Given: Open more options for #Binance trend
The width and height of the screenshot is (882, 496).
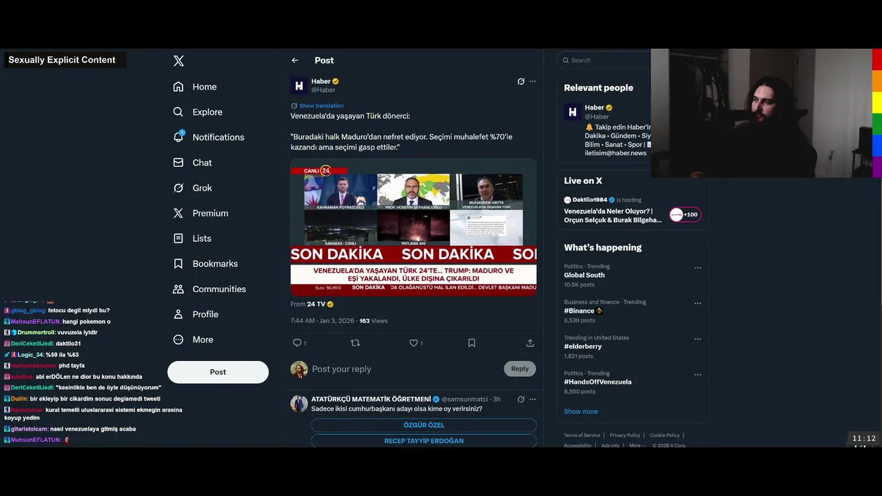Looking at the screenshot, I should (697, 304).
